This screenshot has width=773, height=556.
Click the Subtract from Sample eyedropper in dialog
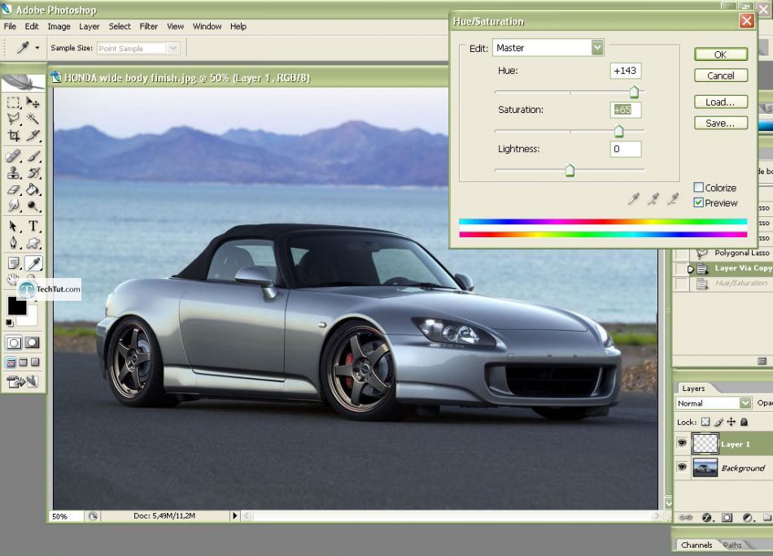[673, 199]
